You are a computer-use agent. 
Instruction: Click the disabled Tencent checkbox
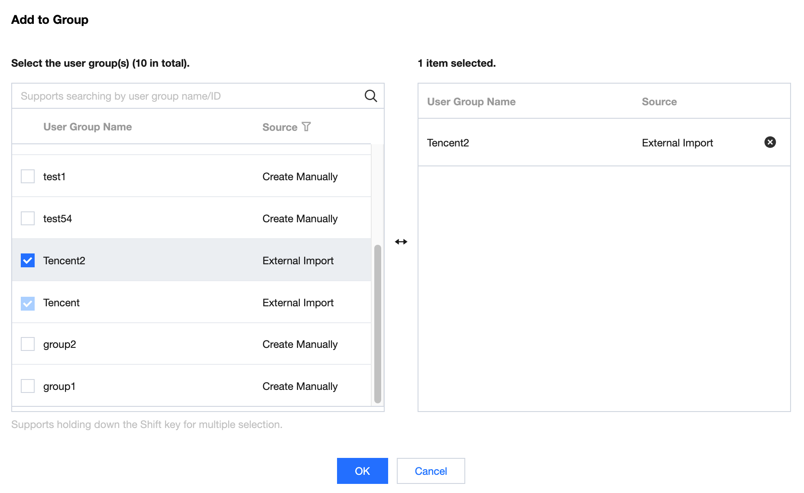click(x=28, y=303)
